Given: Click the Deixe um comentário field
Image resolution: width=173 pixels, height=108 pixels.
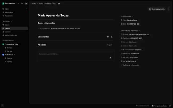Looking at the screenshot, I should tap(76, 56).
